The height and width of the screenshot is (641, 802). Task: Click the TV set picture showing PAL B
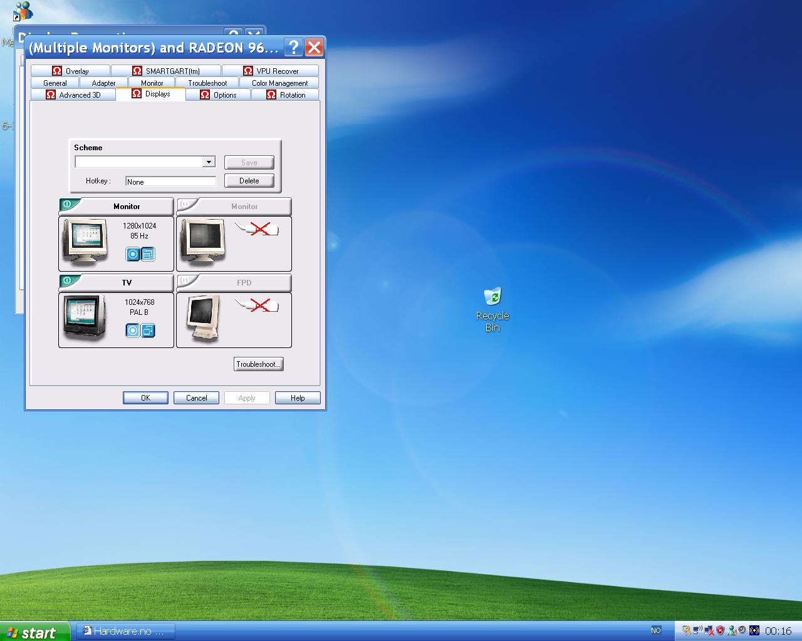pyautogui.click(x=85, y=318)
